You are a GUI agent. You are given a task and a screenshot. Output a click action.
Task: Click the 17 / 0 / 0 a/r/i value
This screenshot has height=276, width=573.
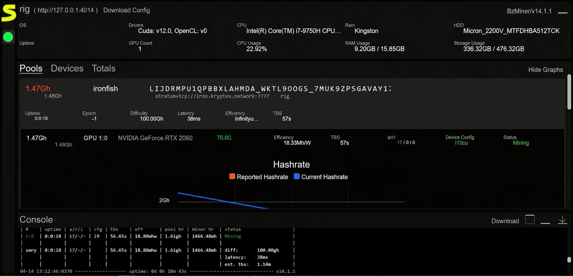click(406, 142)
